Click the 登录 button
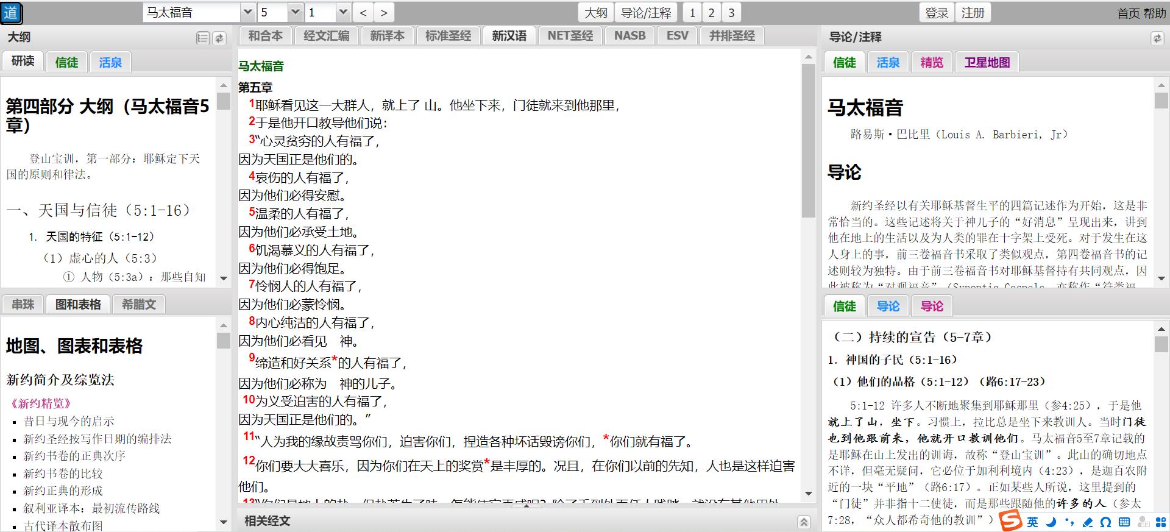Screen dimensions: 1170x532 pyautogui.click(x=937, y=13)
